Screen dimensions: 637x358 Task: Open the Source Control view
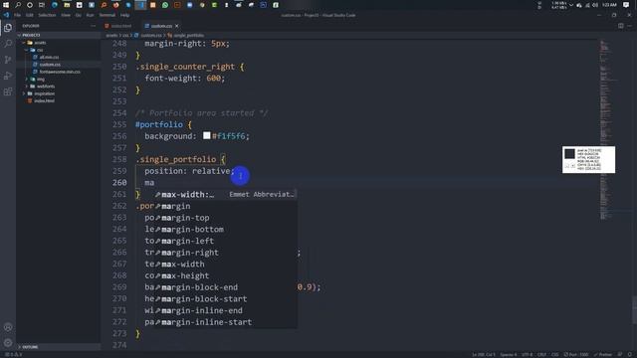(x=8, y=60)
